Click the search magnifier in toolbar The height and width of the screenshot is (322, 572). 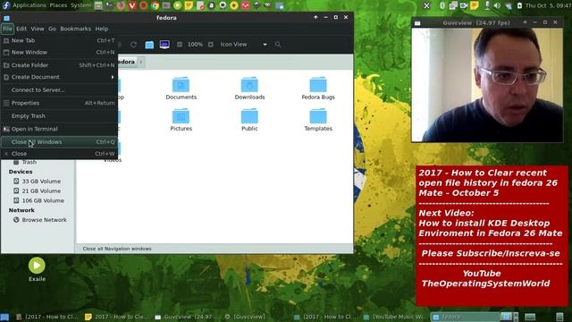point(278,45)
